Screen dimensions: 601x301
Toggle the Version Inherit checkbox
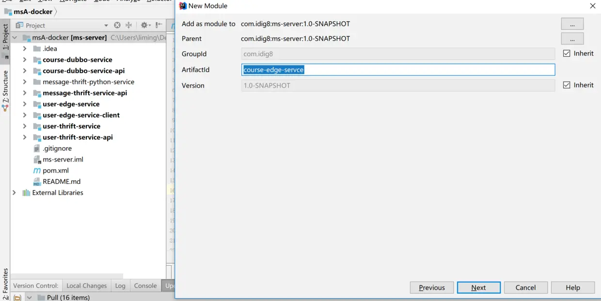pyautogui.click(x=567, y=85)
